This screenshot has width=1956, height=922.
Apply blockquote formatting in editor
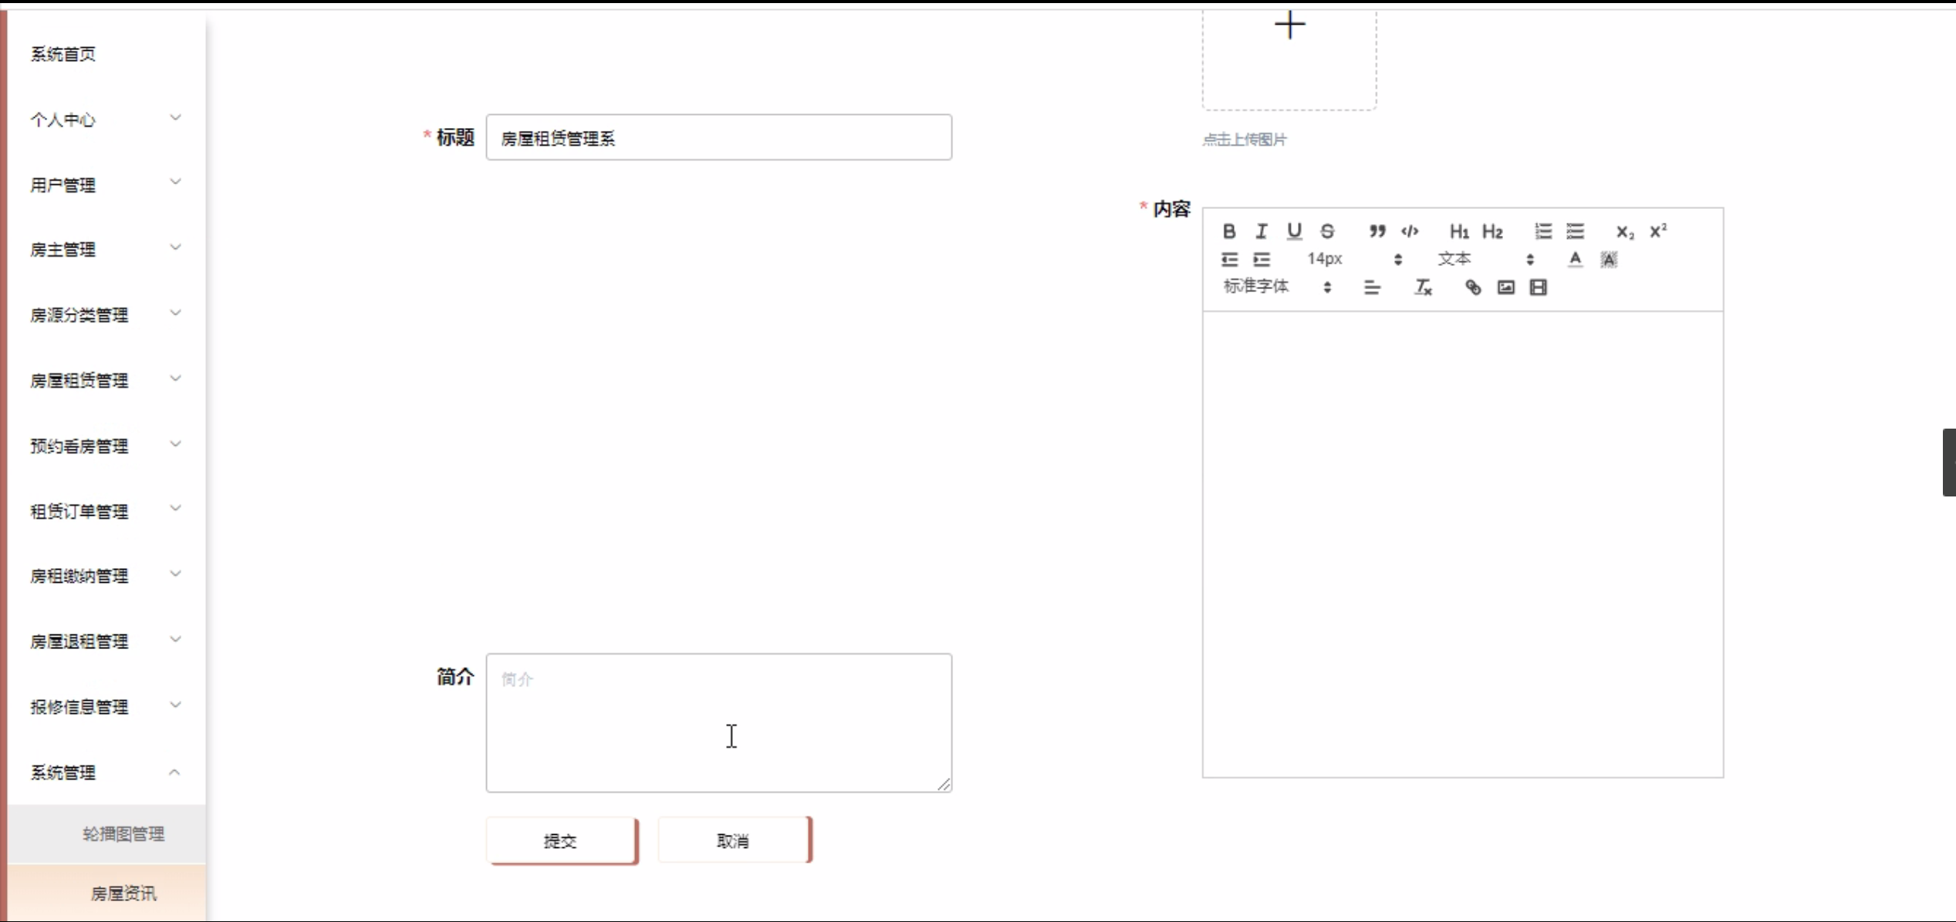[1377, 231]
